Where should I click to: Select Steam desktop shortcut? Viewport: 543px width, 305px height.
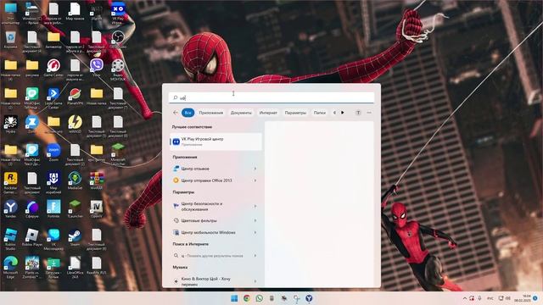coord(75,237)
